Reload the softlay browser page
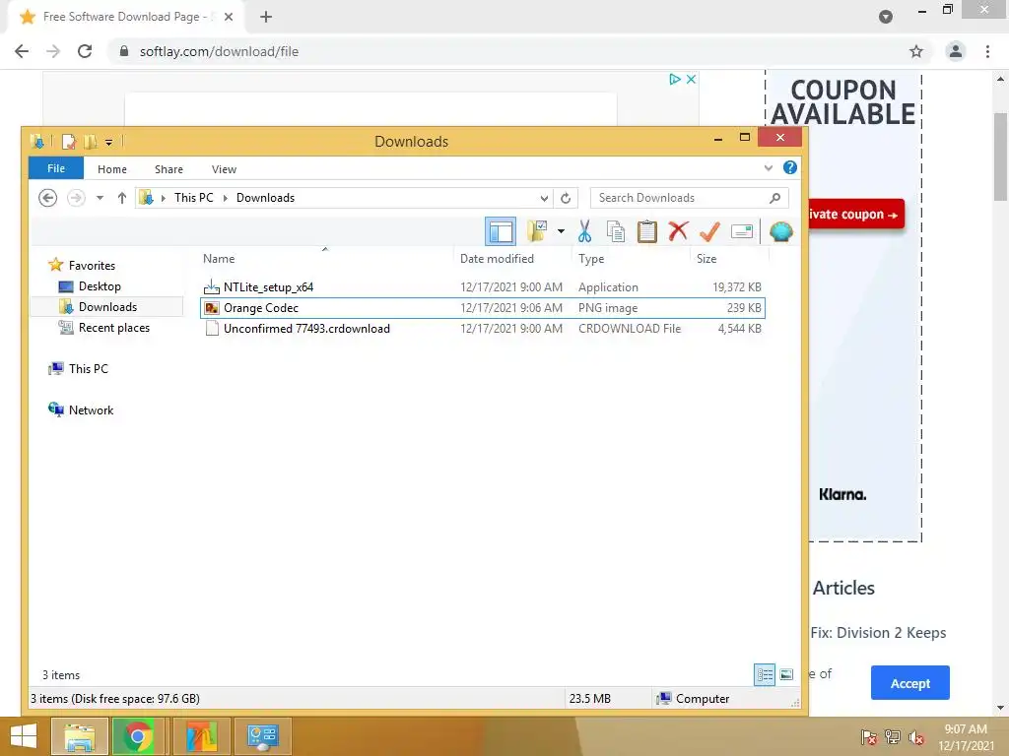Image resolution: width=1009 pixels, height=756 pixels. [x=85, y=51]
